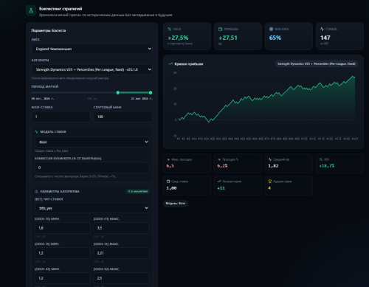Viewport: 369px width, 287px height.
Task: Click the green flask backtesting icon
Action: 31,11
